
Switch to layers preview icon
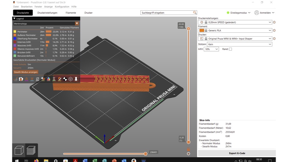[x=31, y=150]
